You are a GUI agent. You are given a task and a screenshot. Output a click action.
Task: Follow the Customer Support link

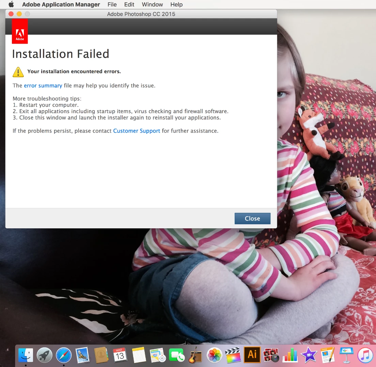(x=137, y=131)
